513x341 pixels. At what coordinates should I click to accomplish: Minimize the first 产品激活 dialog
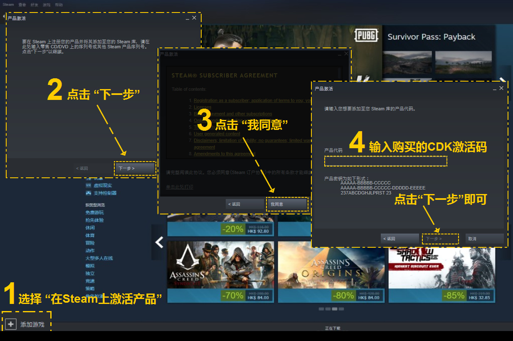pos(187,18)
